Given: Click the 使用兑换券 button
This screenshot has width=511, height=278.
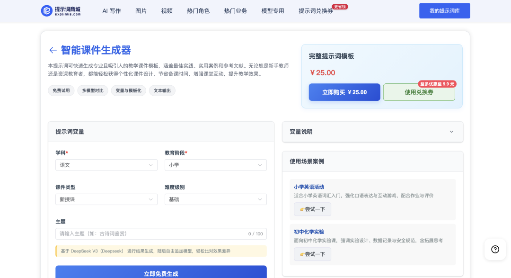Looking at the screenshot, I should click(x=419, y=92).
